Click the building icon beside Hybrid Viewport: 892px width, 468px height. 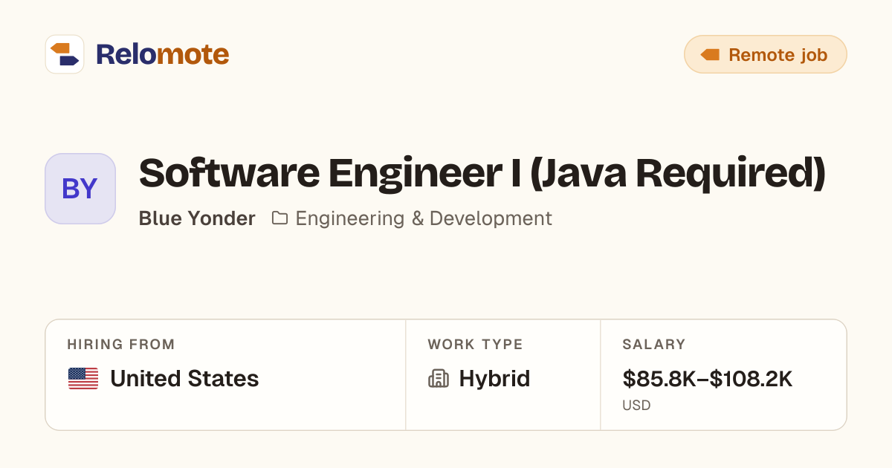[x=439, y=379]
